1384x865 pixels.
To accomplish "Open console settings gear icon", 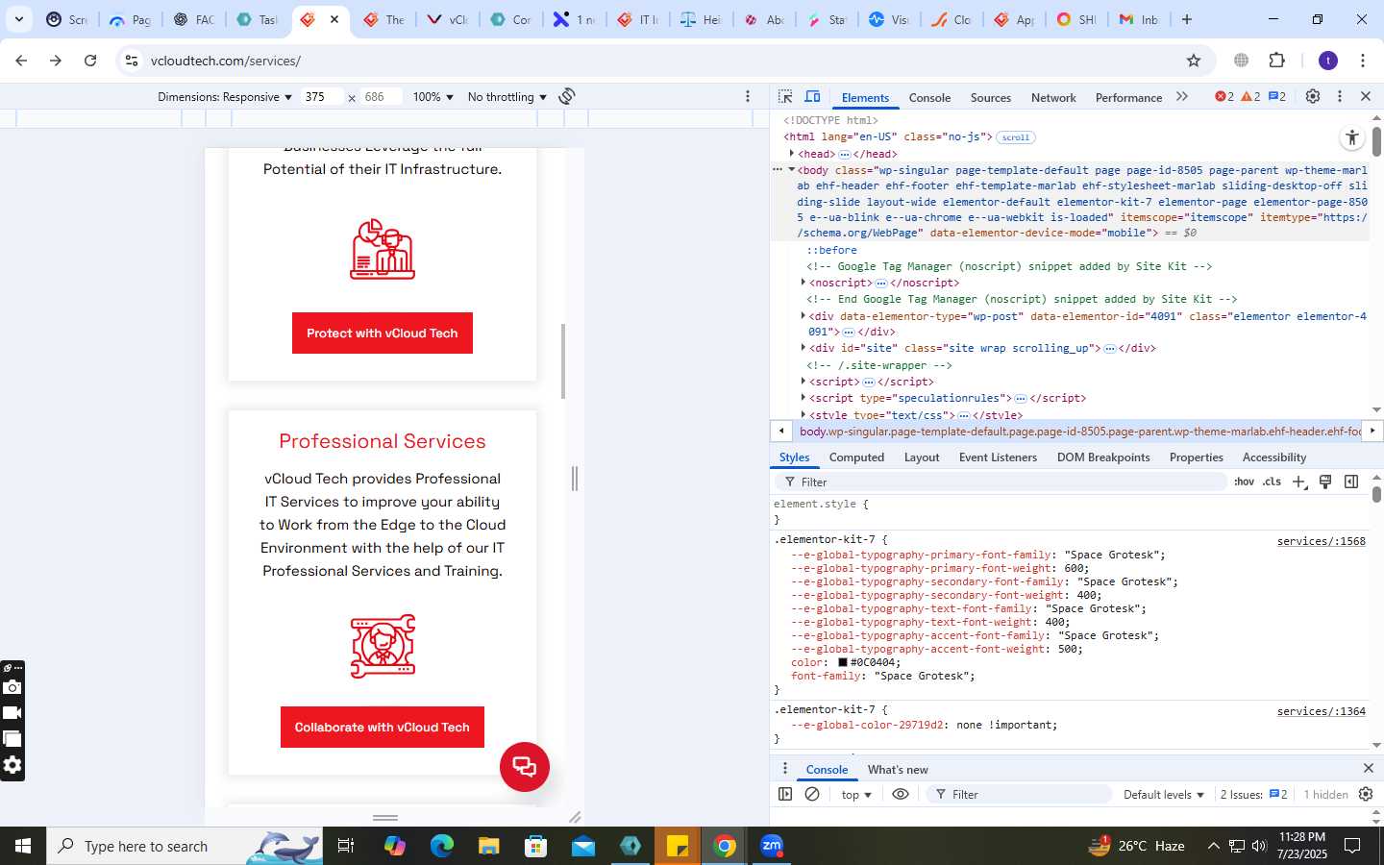I will point(1366,795).
